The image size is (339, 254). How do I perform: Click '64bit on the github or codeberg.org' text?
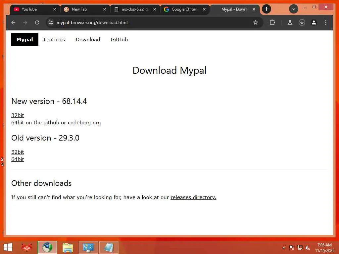56,123
